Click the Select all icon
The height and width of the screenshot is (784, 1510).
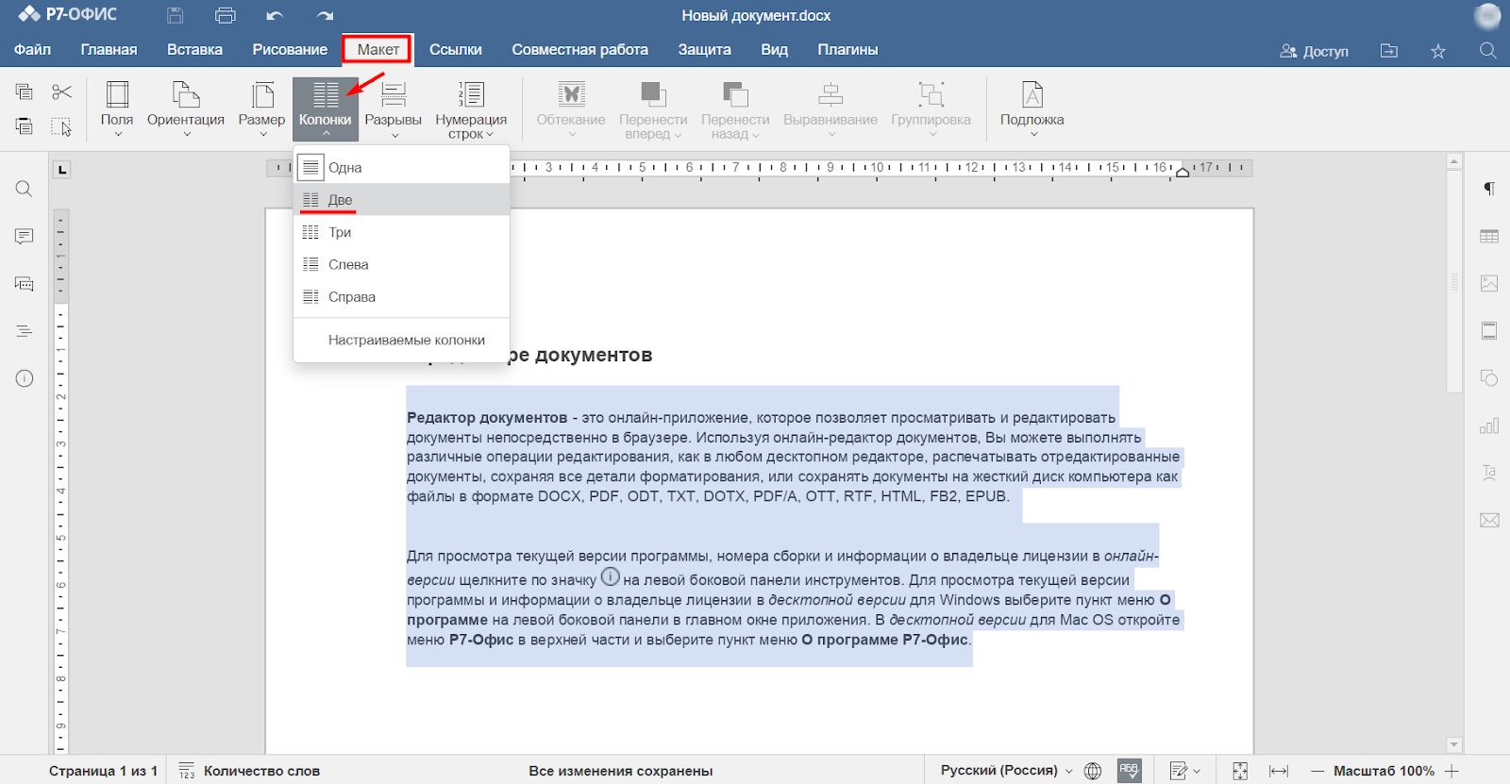tap(61, 126)
